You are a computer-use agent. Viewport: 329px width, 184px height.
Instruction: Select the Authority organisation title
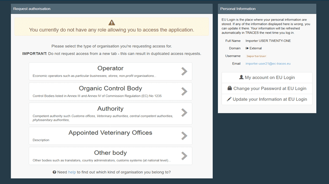coord(111,108)
